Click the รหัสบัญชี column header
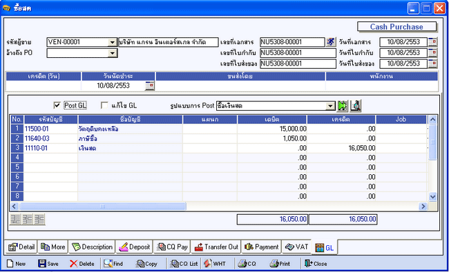Viewport: 449px width, 272px height. point(50,119)
